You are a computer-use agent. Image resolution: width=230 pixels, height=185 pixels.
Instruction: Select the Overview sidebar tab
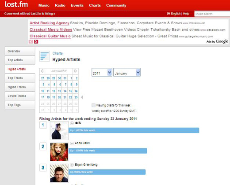[x=20, y=51]
